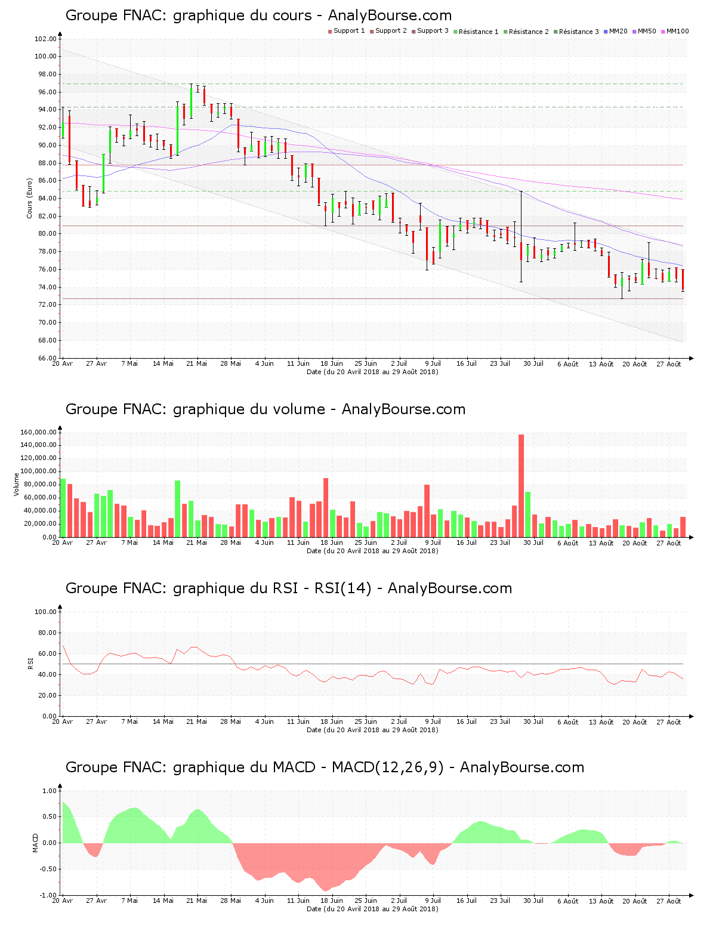Click the date range caption under the price chart
The width and height of the screenshot is (716, 925).
372,372
